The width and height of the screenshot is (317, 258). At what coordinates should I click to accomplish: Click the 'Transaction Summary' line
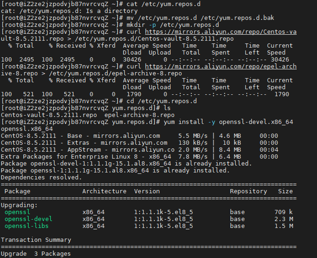[36, 240]
